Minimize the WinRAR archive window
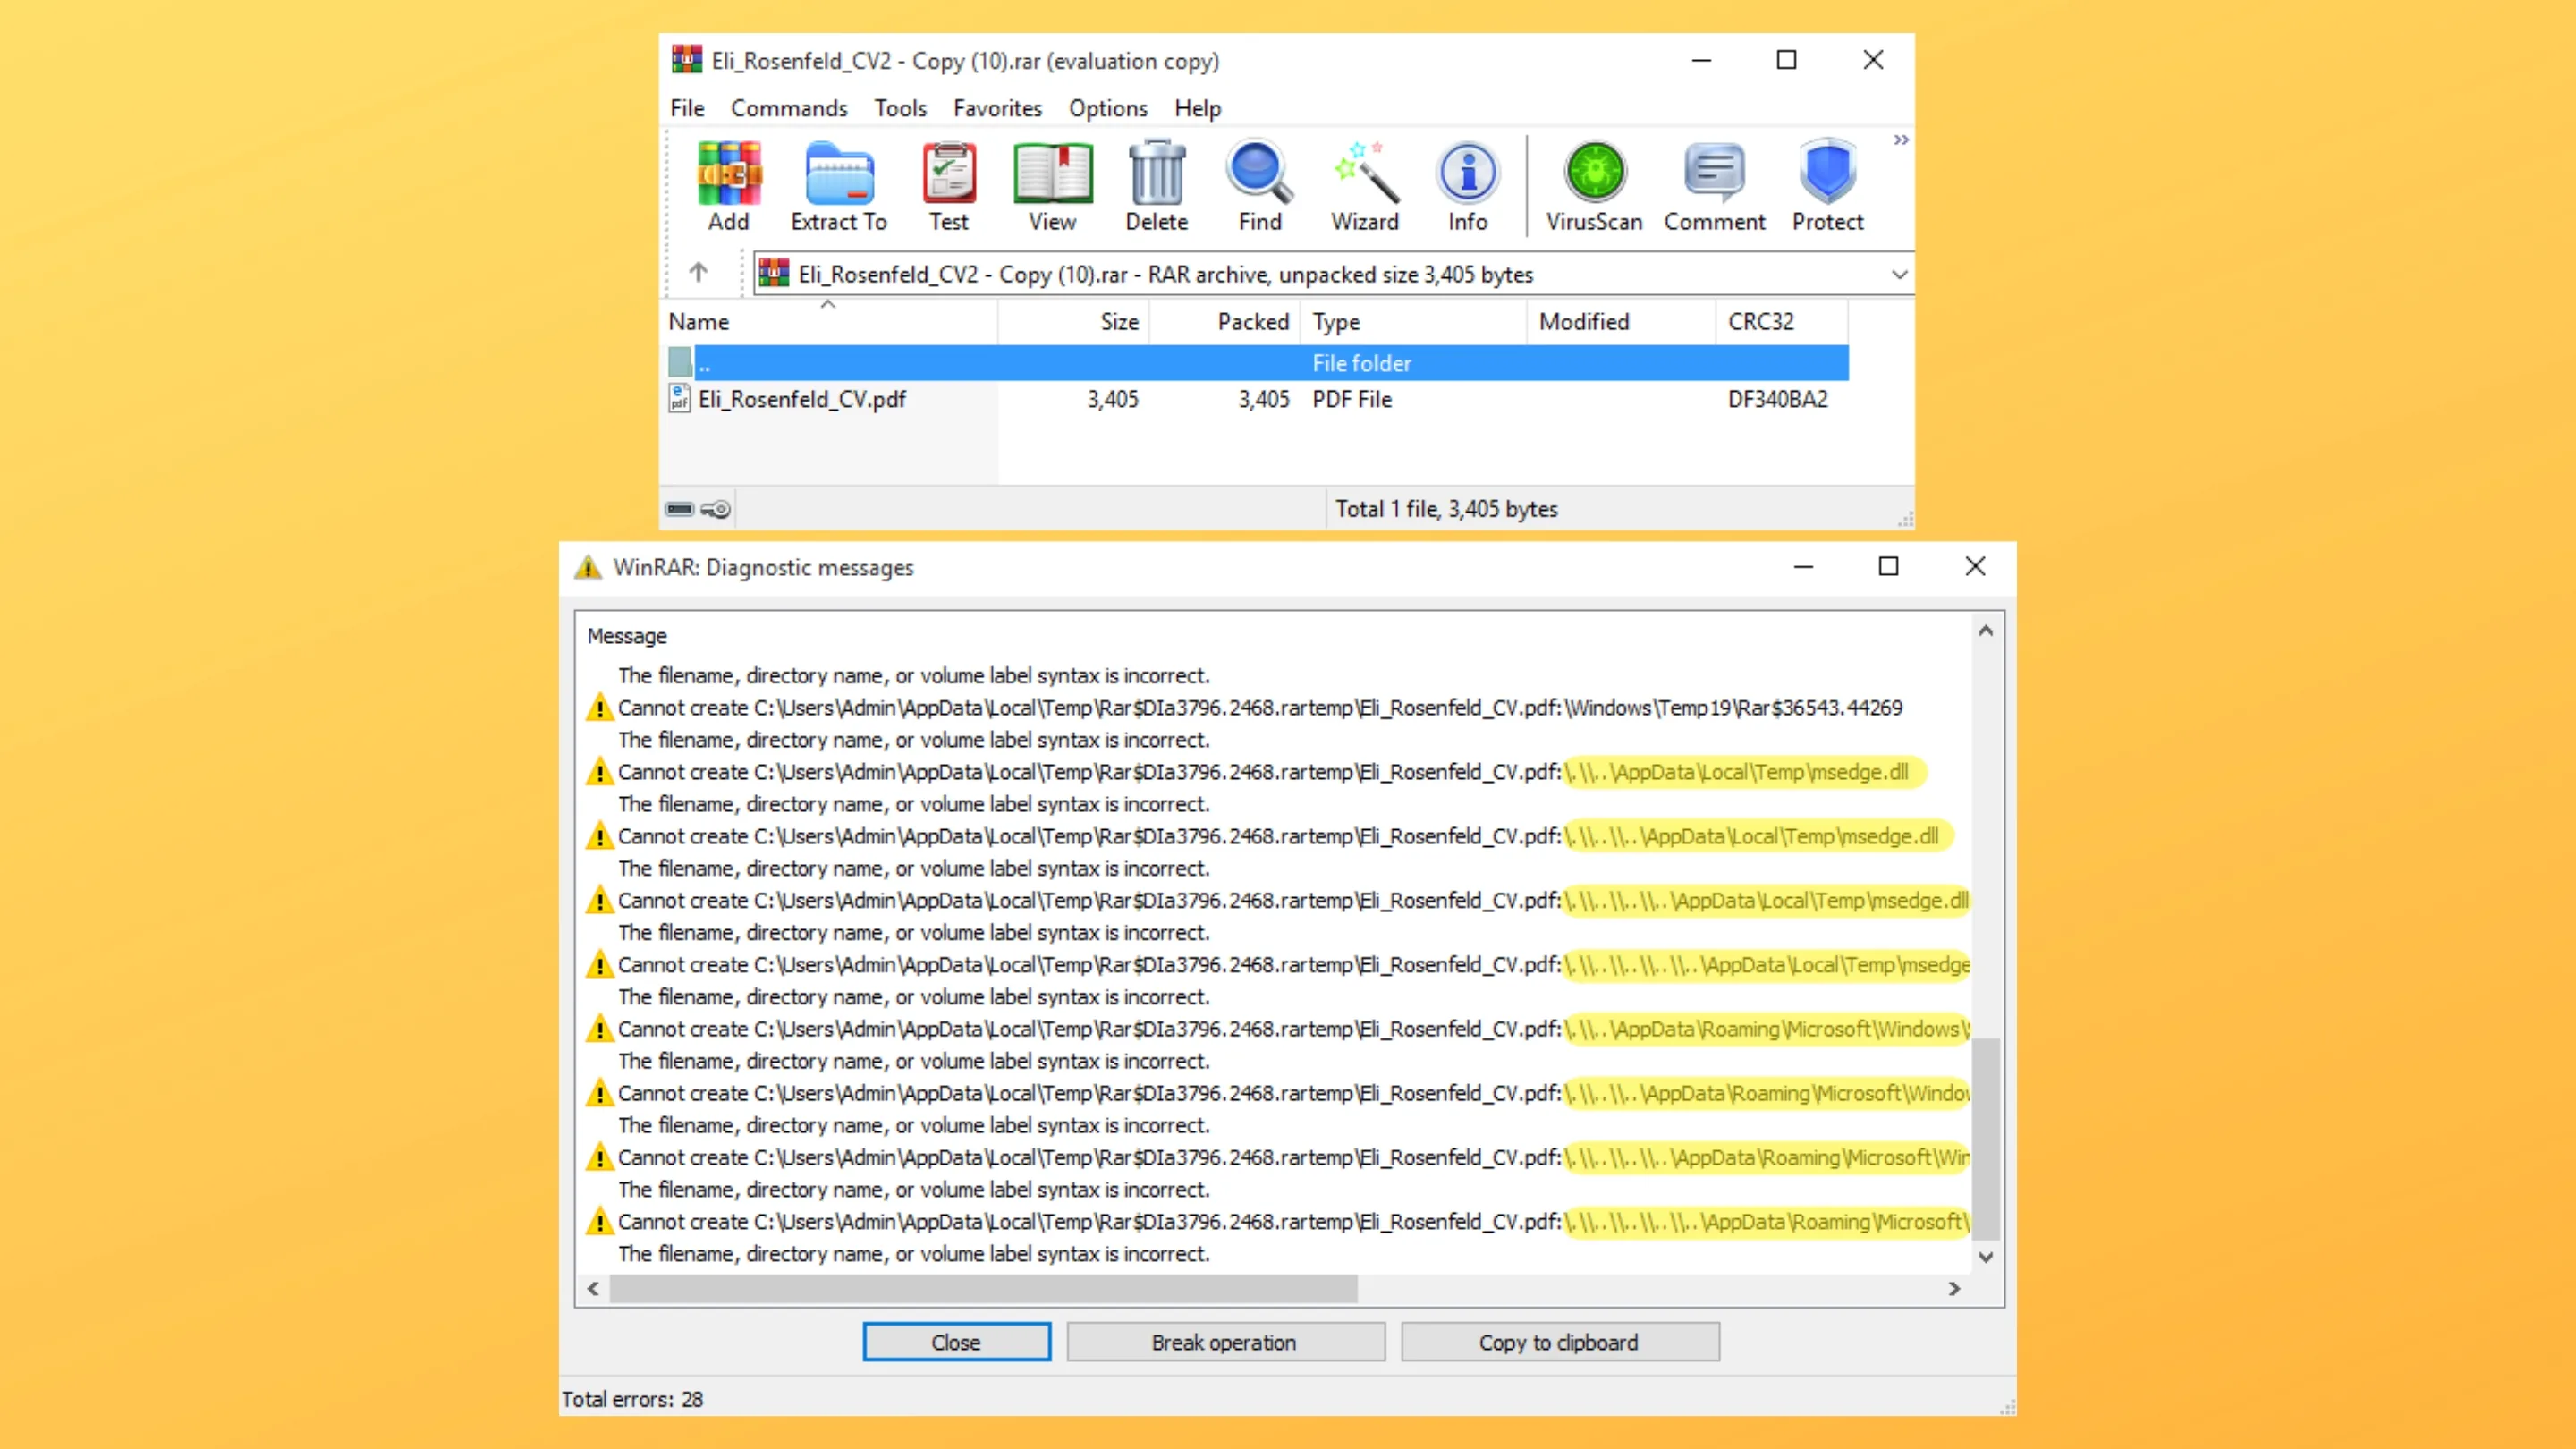Image resolution: width=2576 pixels, height=1449 pixels. coord(1702,60)
